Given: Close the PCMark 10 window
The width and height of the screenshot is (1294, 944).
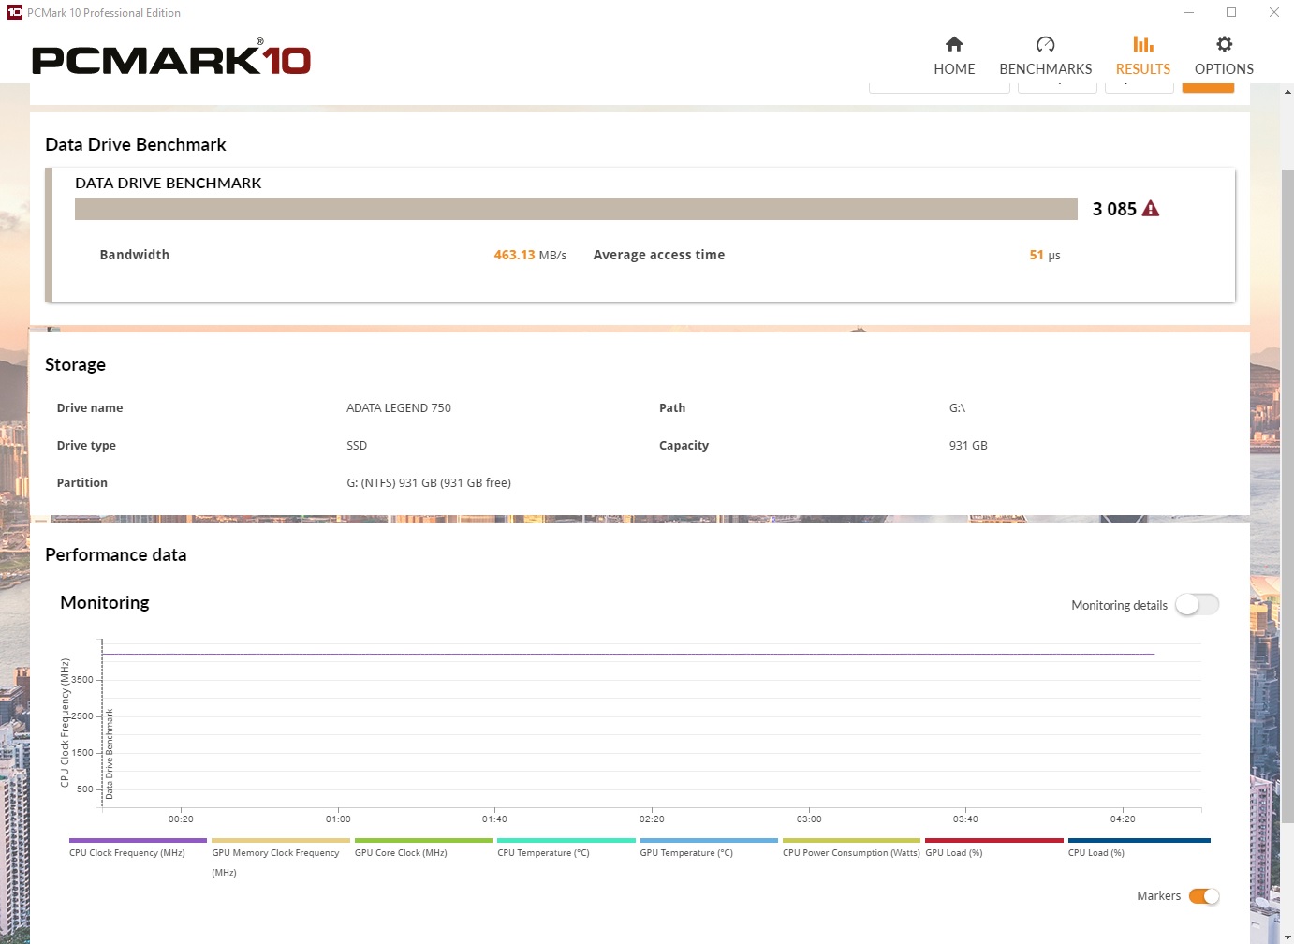Looking at the screenshot, I should tap(1273, 13).
